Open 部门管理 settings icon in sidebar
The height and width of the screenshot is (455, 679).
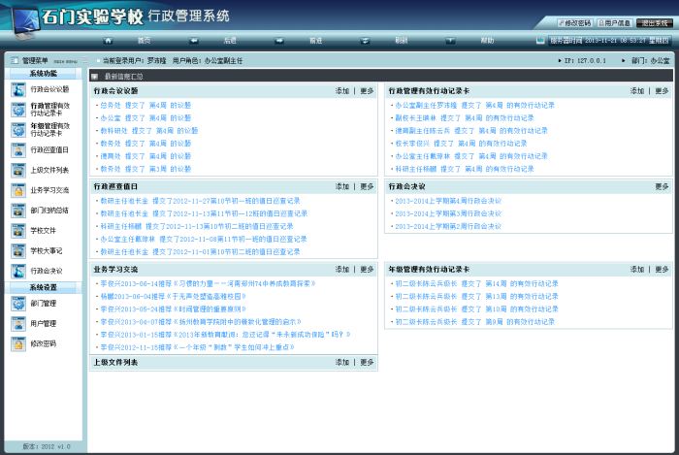(x=18, y=304)
